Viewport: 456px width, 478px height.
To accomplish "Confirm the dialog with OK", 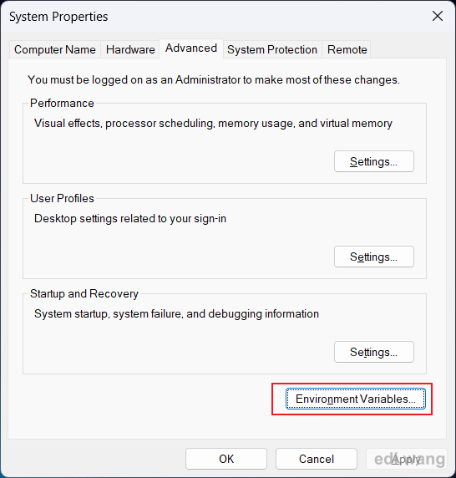I will (226, 459).
